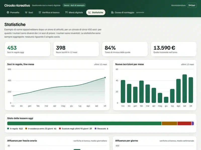Click the purple Revocate legend square
Screen dimensions: 201x150
point(95,128)
